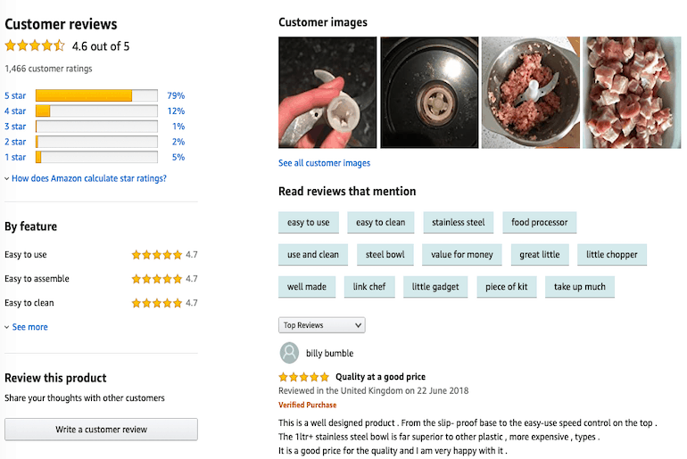Select the 'stainless steel' review tag
The height and width of the screenshot is (459, 687).
(x=458, y=222)
